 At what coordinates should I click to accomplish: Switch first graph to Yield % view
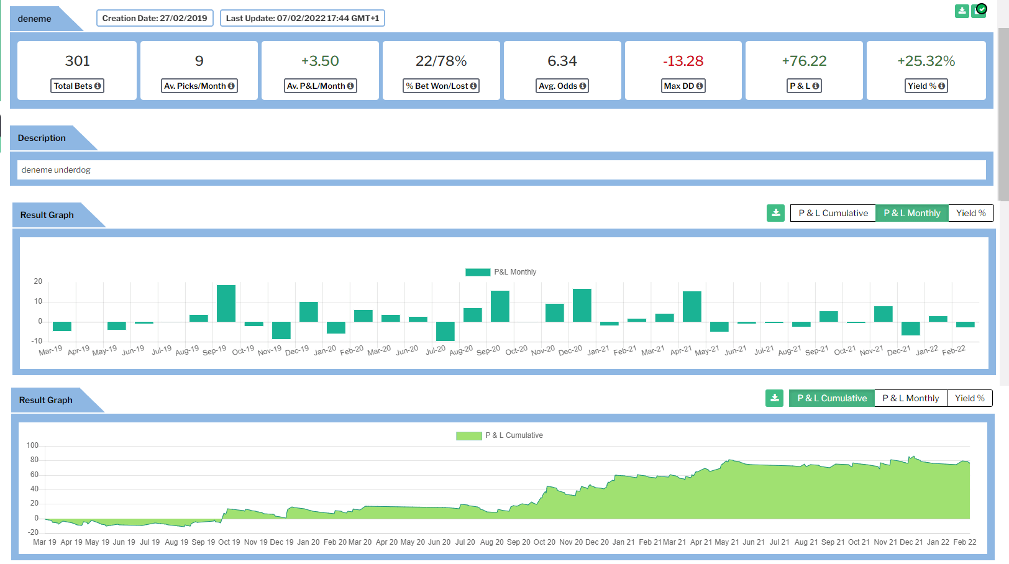(970, 213)
